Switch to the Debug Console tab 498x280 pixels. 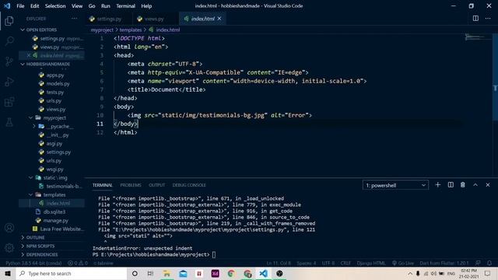pyautogui.click(x=189, y=185)
